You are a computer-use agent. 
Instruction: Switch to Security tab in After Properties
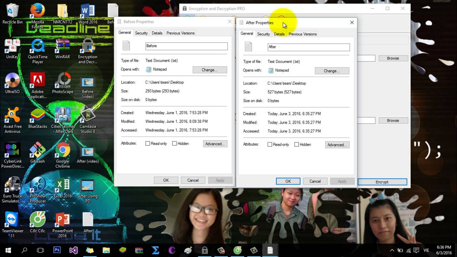pyautogui.click(x=263, y=34)
